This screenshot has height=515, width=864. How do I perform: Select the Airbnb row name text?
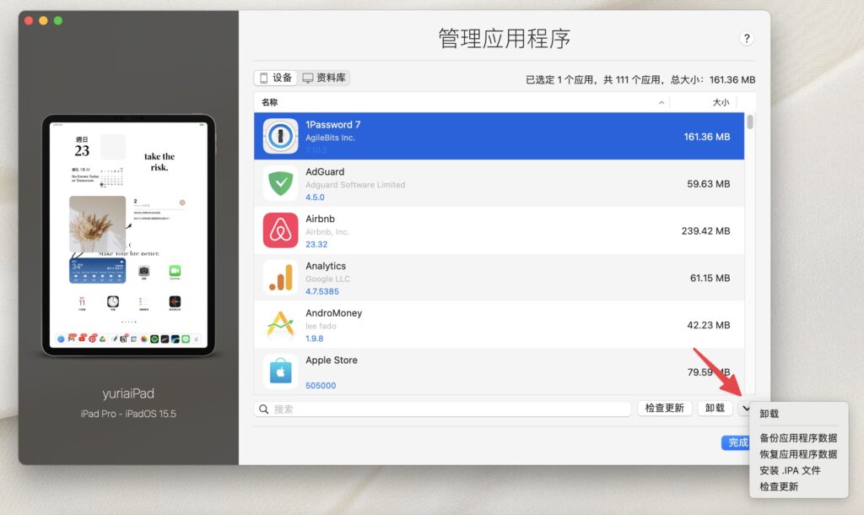(320, 219)
